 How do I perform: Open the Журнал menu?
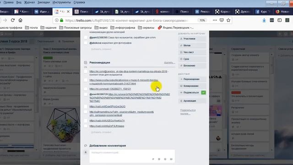point(29,2)
